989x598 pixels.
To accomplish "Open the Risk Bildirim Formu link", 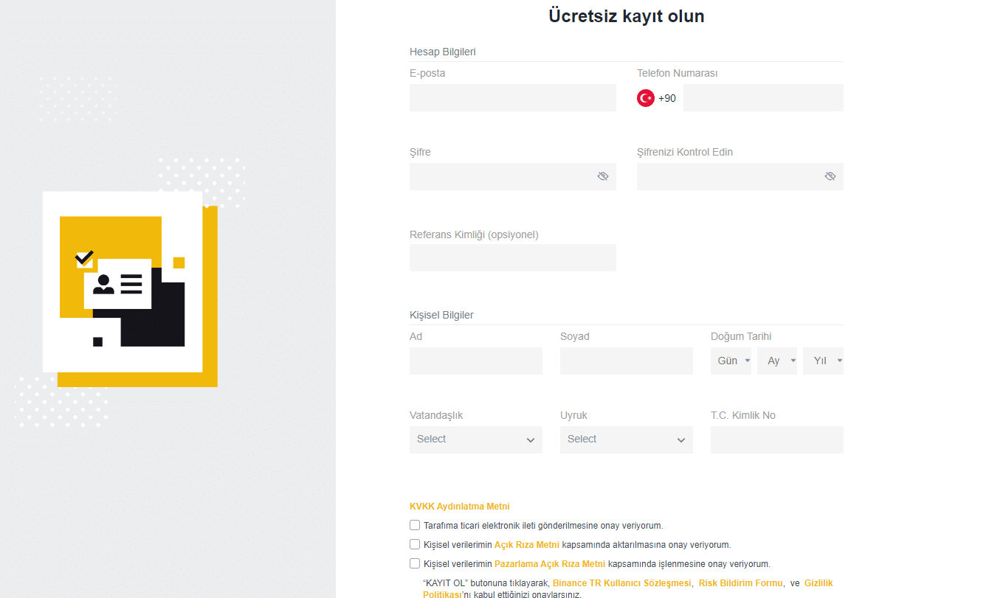I will (740, 583).
